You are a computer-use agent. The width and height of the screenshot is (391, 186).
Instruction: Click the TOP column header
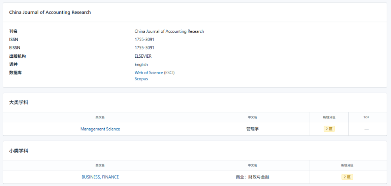pos(366,117)
